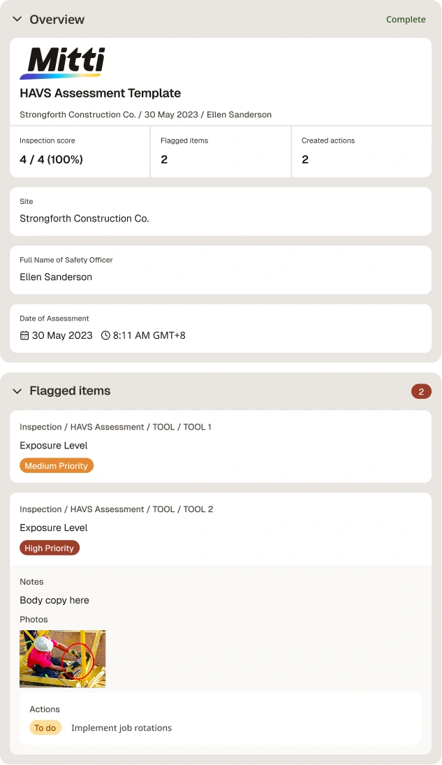Click the red flagged items count badge

421,391
